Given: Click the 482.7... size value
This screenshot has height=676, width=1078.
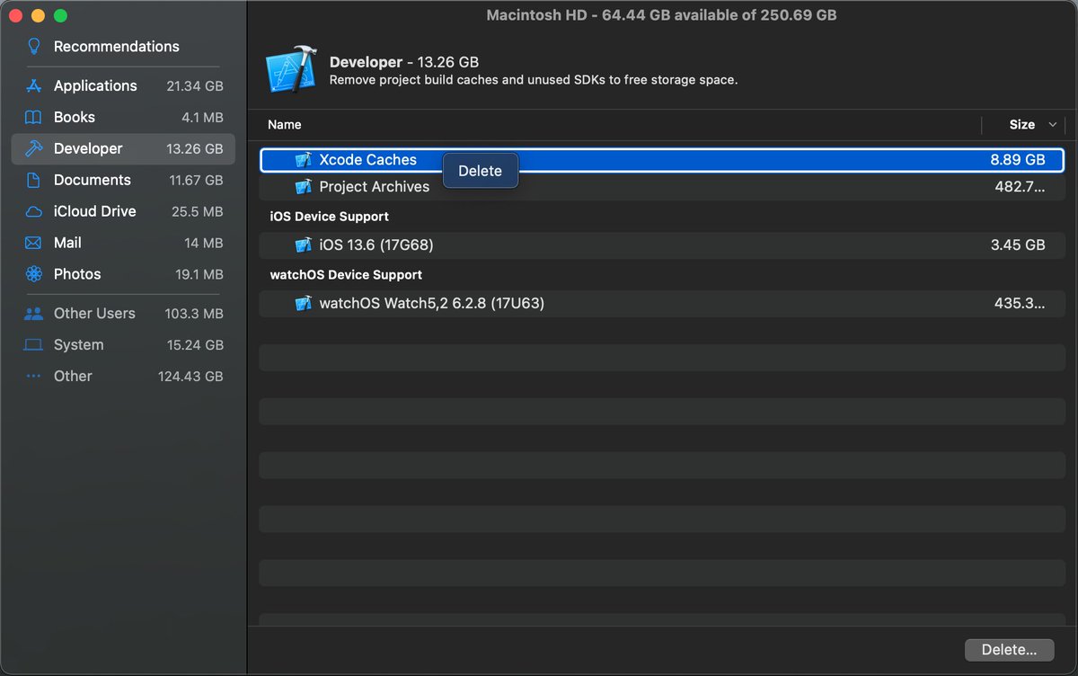Looking at the screenshot, I should 1020,187.
